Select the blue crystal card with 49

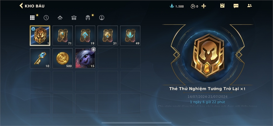point(130,36)
